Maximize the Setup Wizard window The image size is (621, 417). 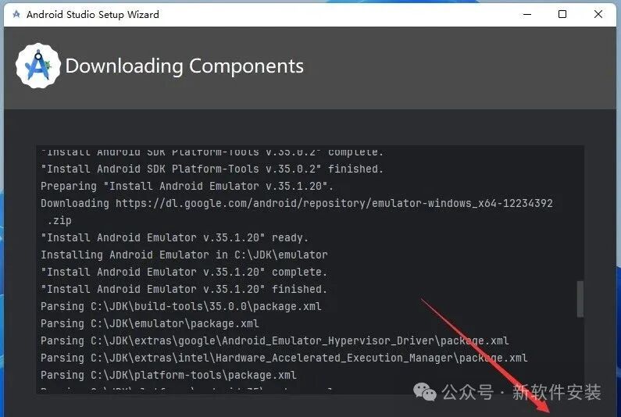pos(562,15)
